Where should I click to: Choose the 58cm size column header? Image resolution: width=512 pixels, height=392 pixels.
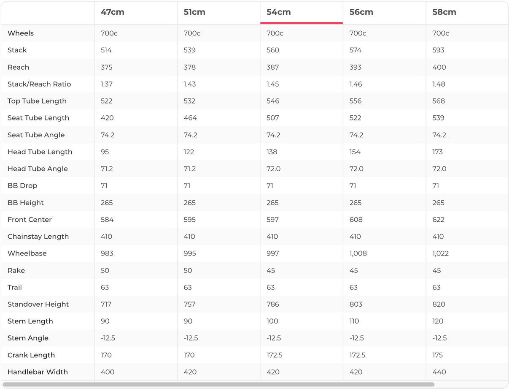444,12
